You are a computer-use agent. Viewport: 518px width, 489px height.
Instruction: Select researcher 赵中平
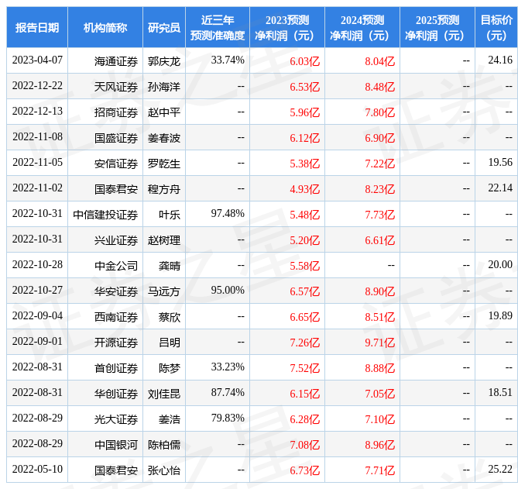tap(164, 112)
